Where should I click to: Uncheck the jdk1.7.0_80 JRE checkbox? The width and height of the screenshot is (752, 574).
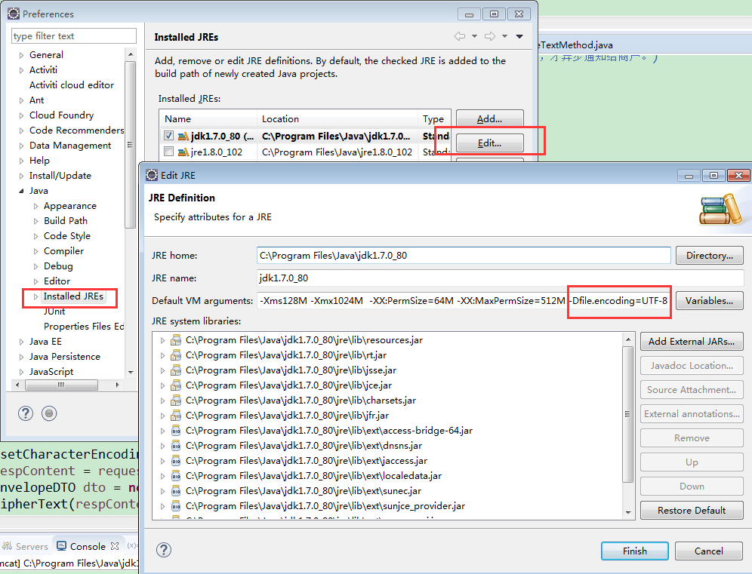click(168, 136)
